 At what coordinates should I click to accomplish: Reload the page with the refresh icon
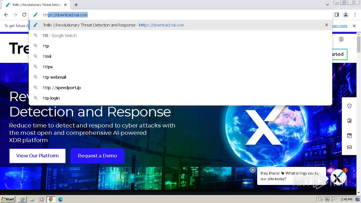24,15
